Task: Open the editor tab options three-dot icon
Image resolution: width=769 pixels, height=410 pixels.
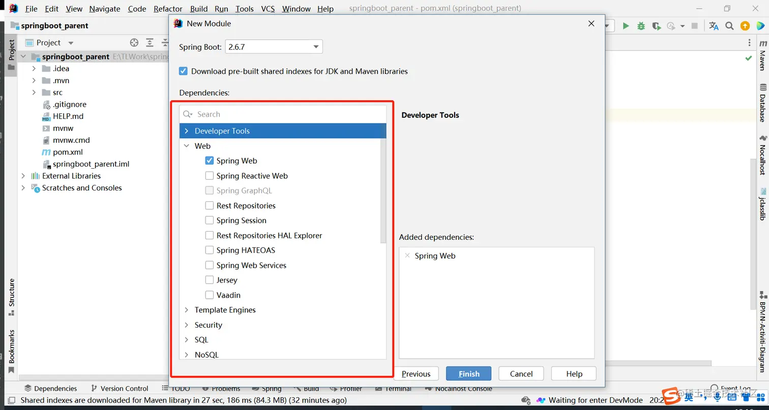Action: pyautogui.click(x=749, y=43)
